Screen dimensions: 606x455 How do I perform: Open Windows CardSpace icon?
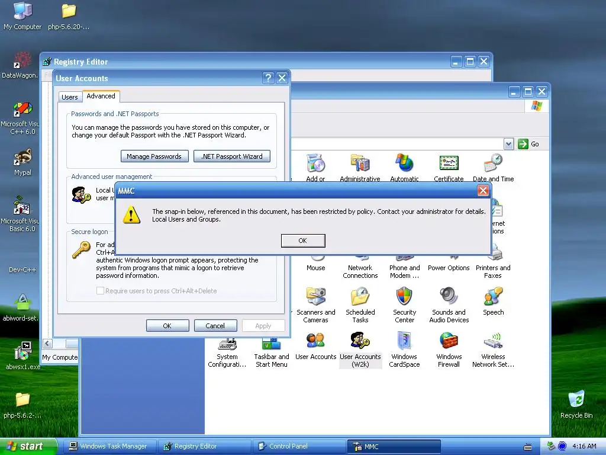click(x=404, y=341)
